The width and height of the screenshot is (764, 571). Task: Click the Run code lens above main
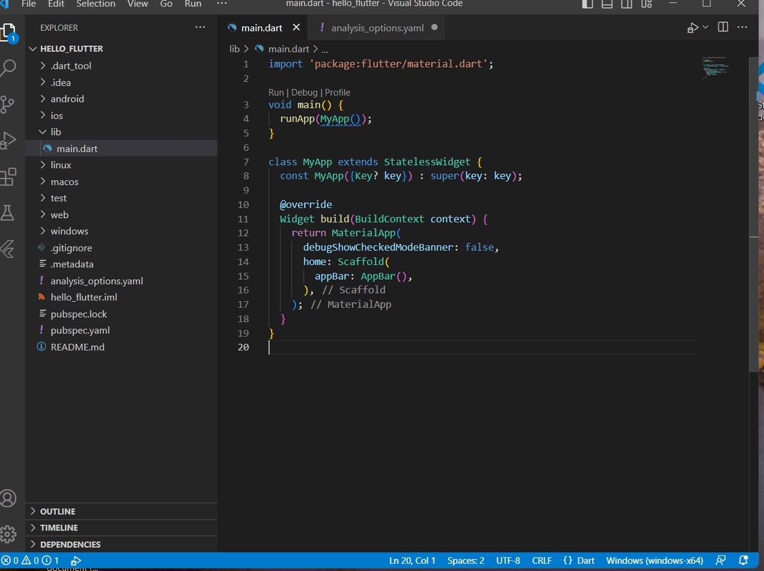(276, 93)
